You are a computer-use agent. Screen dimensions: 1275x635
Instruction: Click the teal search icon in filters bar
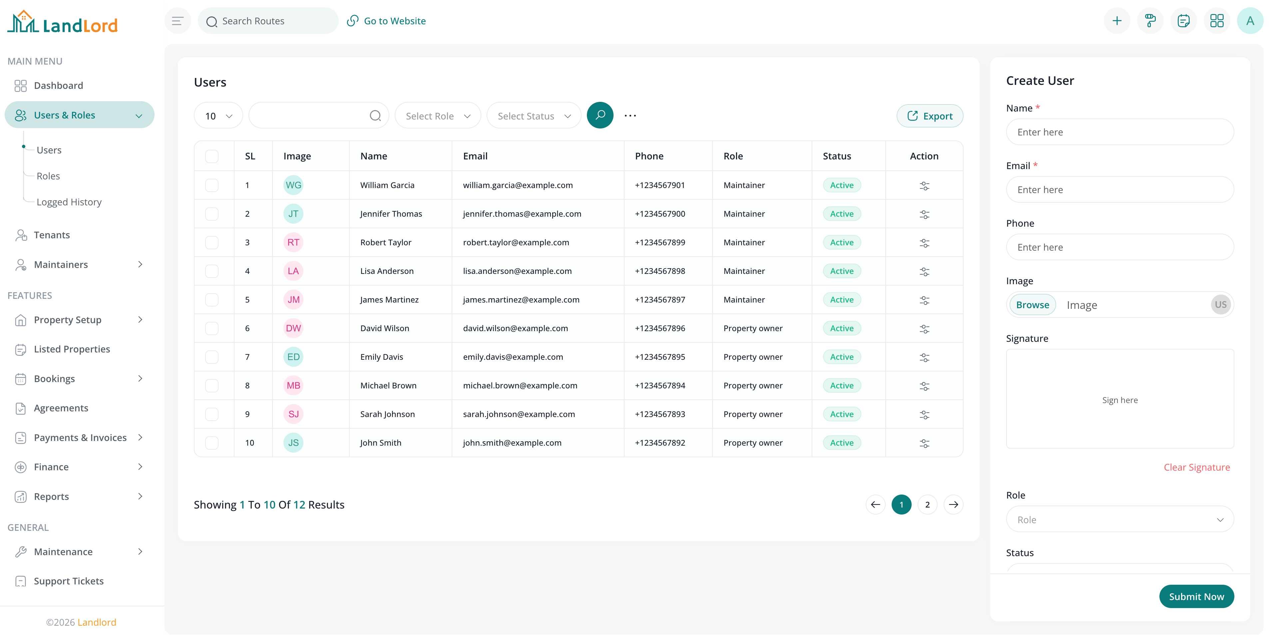tap(600, 115)
